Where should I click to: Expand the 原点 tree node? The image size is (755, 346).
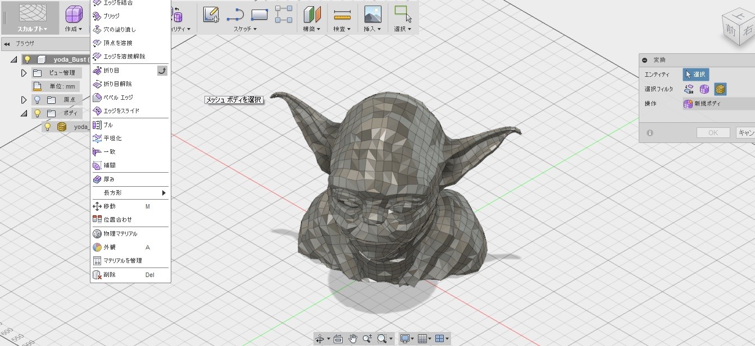click(24, 100)
